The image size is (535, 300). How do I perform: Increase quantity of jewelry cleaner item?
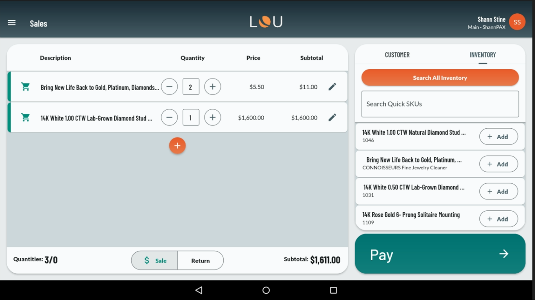point(213,87)
